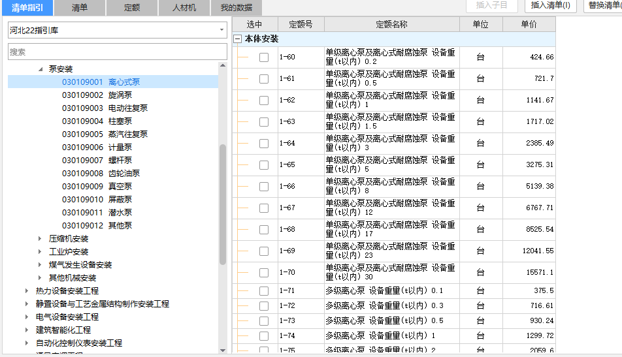622x357 pixels.
Task: Click the tree vertical scrollbar thumb
Action: tap(223, 204)
